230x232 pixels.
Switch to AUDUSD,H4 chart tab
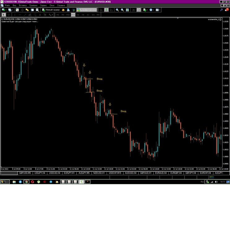pyautogui.click(x=130, y=173)
